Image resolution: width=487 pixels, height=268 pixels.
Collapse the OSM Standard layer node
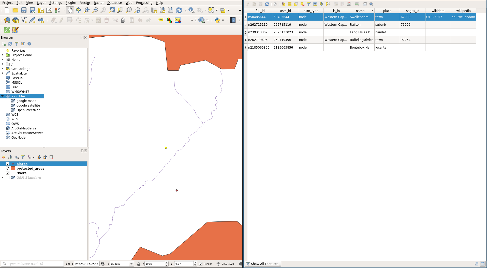(x=3, y=177)
